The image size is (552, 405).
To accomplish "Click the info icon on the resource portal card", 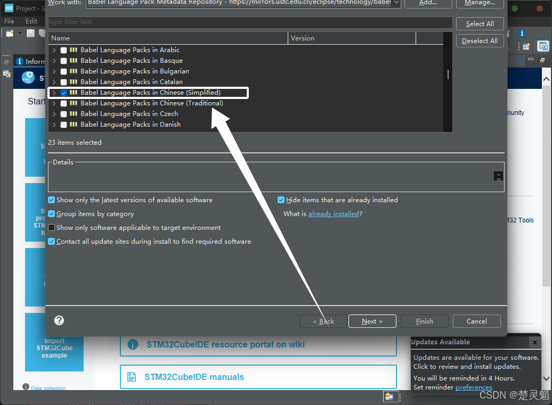I will tap(133, 344).
